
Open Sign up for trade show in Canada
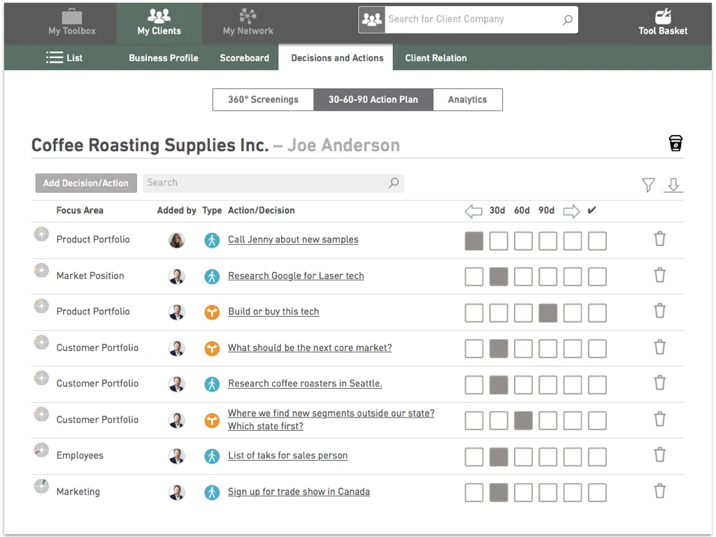click(299, 492)
